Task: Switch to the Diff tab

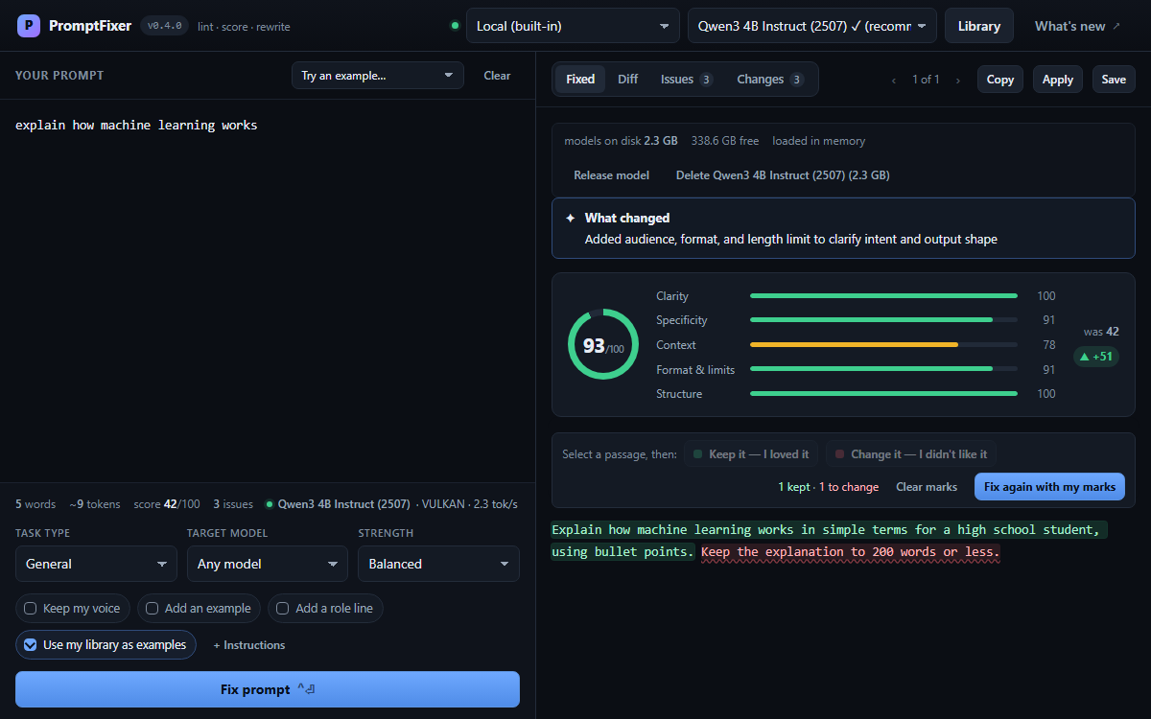Action: [x=628, y=80]
